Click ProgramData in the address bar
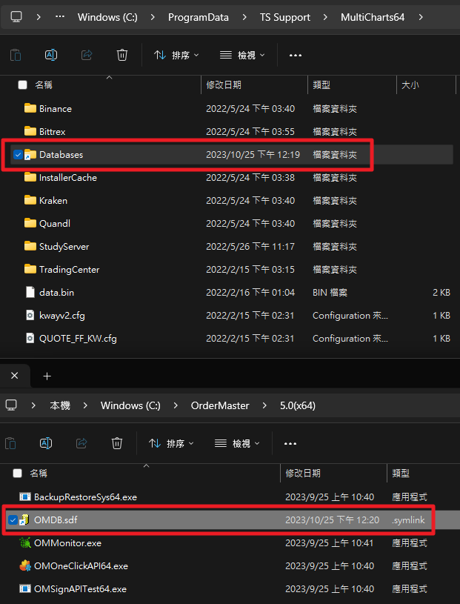Screen dimensions: 460x604 pos(199,17)
